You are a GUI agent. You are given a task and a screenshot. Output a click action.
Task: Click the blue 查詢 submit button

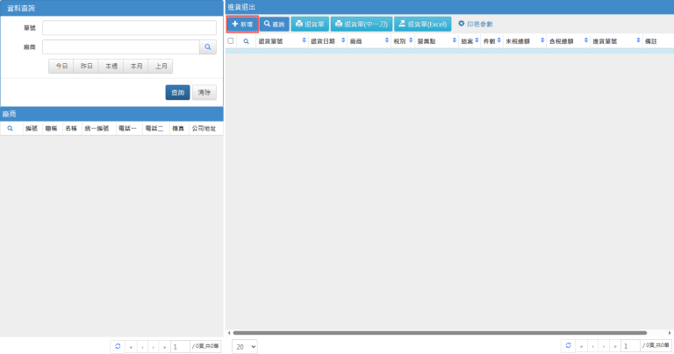[177, 92]
